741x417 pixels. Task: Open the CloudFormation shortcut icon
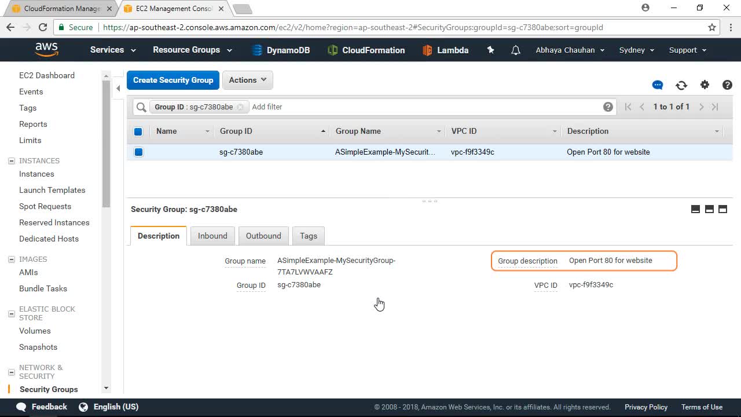click(332, 50)
